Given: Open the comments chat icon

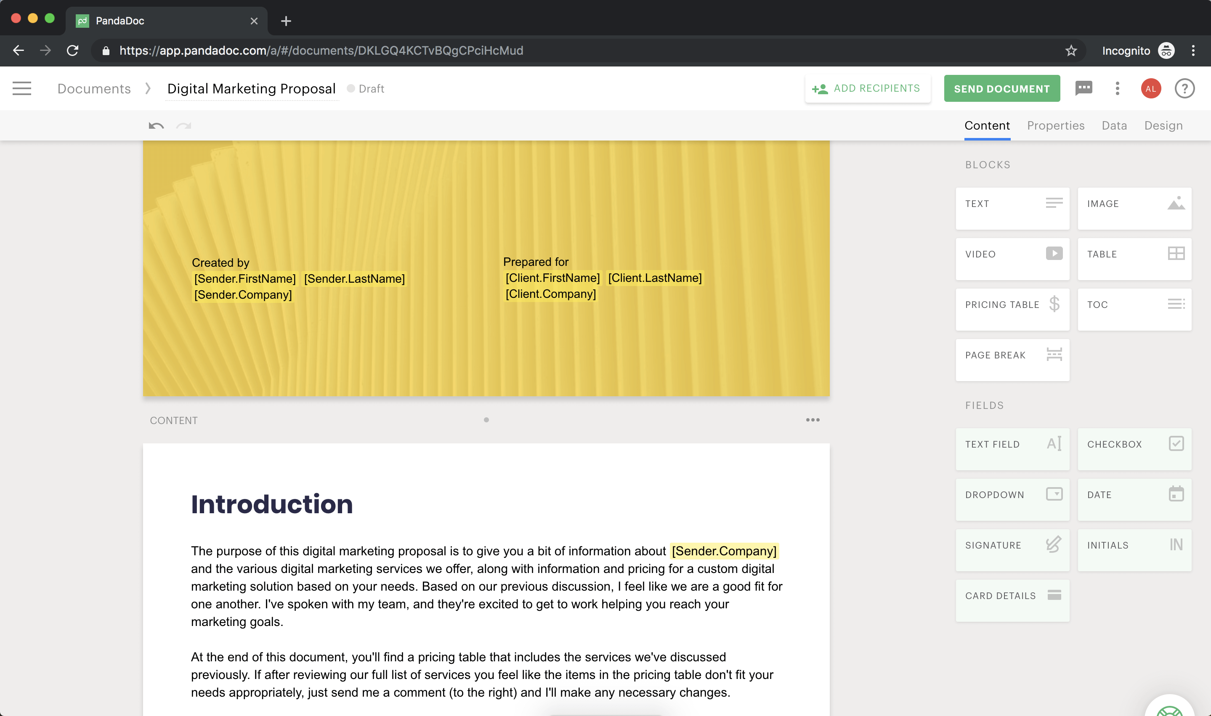Looking at the screenshot, I should coord(1084,88).
